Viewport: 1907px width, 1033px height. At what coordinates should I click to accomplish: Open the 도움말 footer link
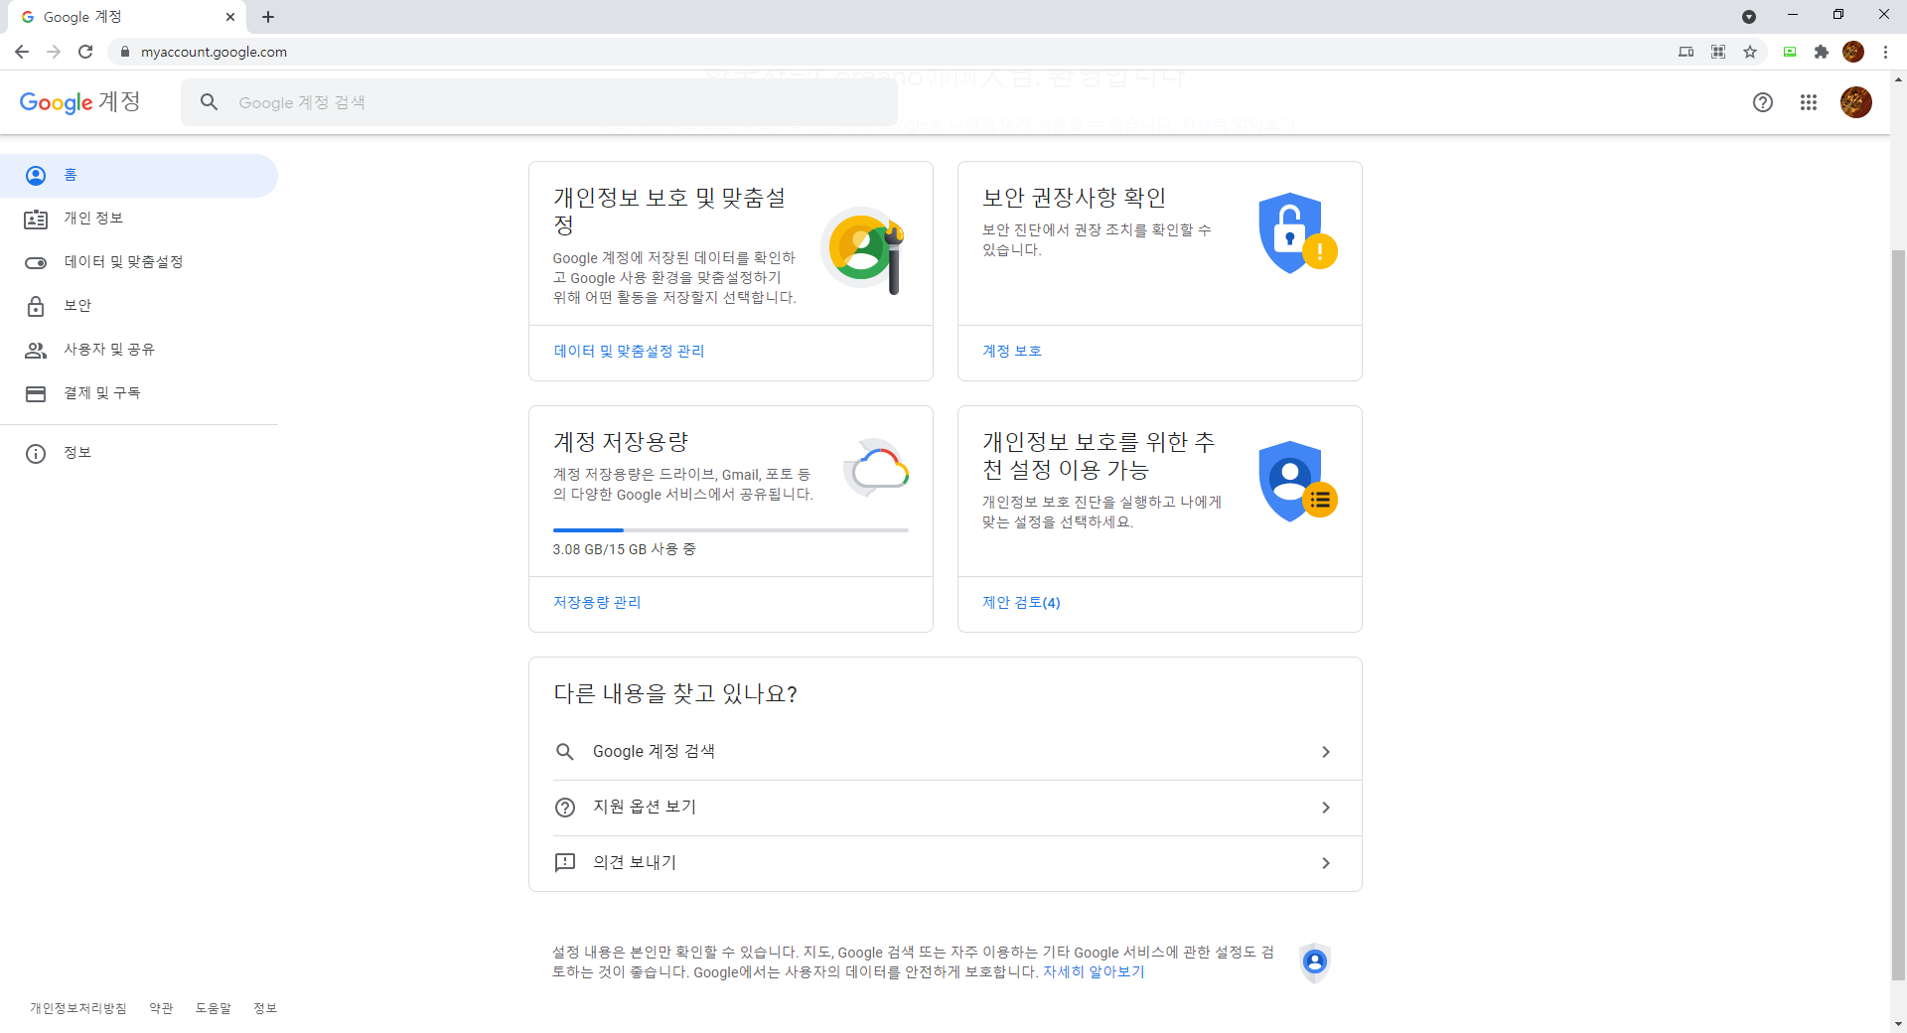213,1008
